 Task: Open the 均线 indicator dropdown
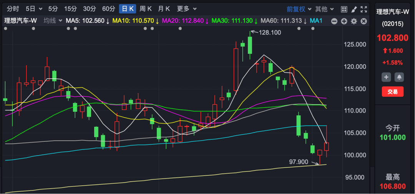coord(53,21)
